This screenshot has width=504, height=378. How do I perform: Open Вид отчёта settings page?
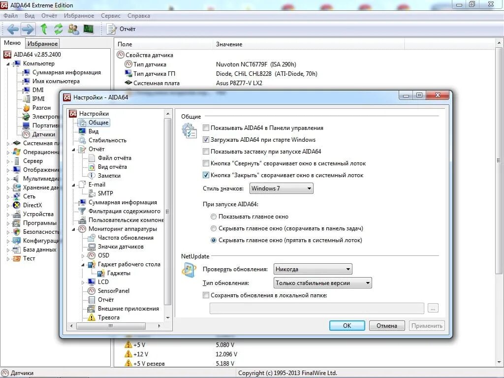pos(112,167)
